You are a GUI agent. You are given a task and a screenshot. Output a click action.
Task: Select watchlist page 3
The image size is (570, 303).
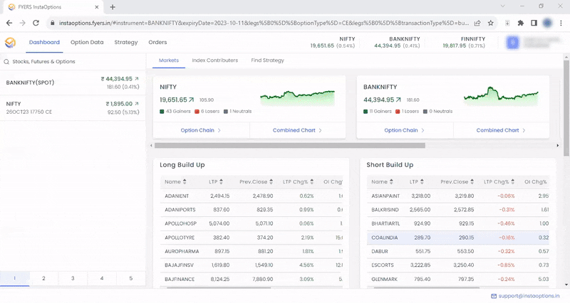(73, 278)
